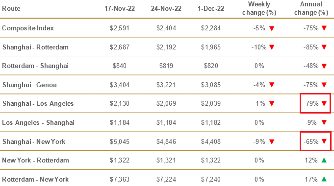Select the 1-Dec-22 column header

pos(211,8)
